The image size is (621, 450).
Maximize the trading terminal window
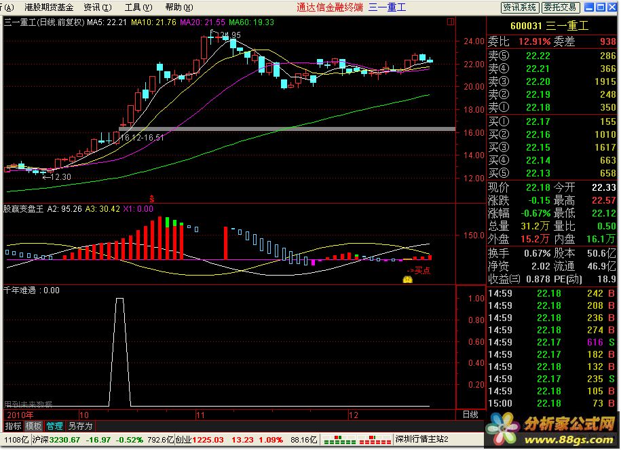coord(601,7)
